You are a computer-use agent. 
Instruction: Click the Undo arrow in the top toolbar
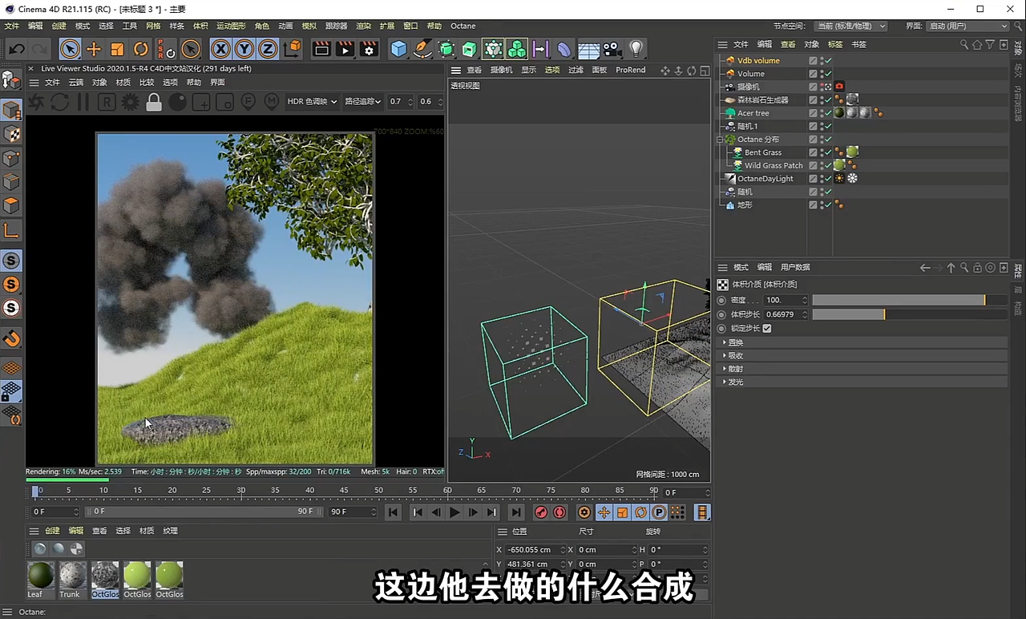[x=15, y=49]
